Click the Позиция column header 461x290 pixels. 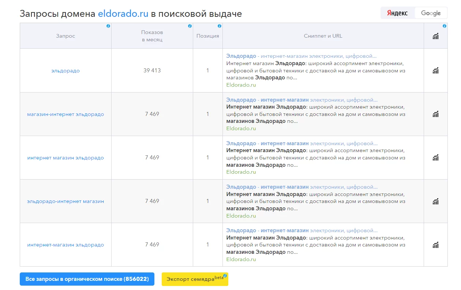208,36
